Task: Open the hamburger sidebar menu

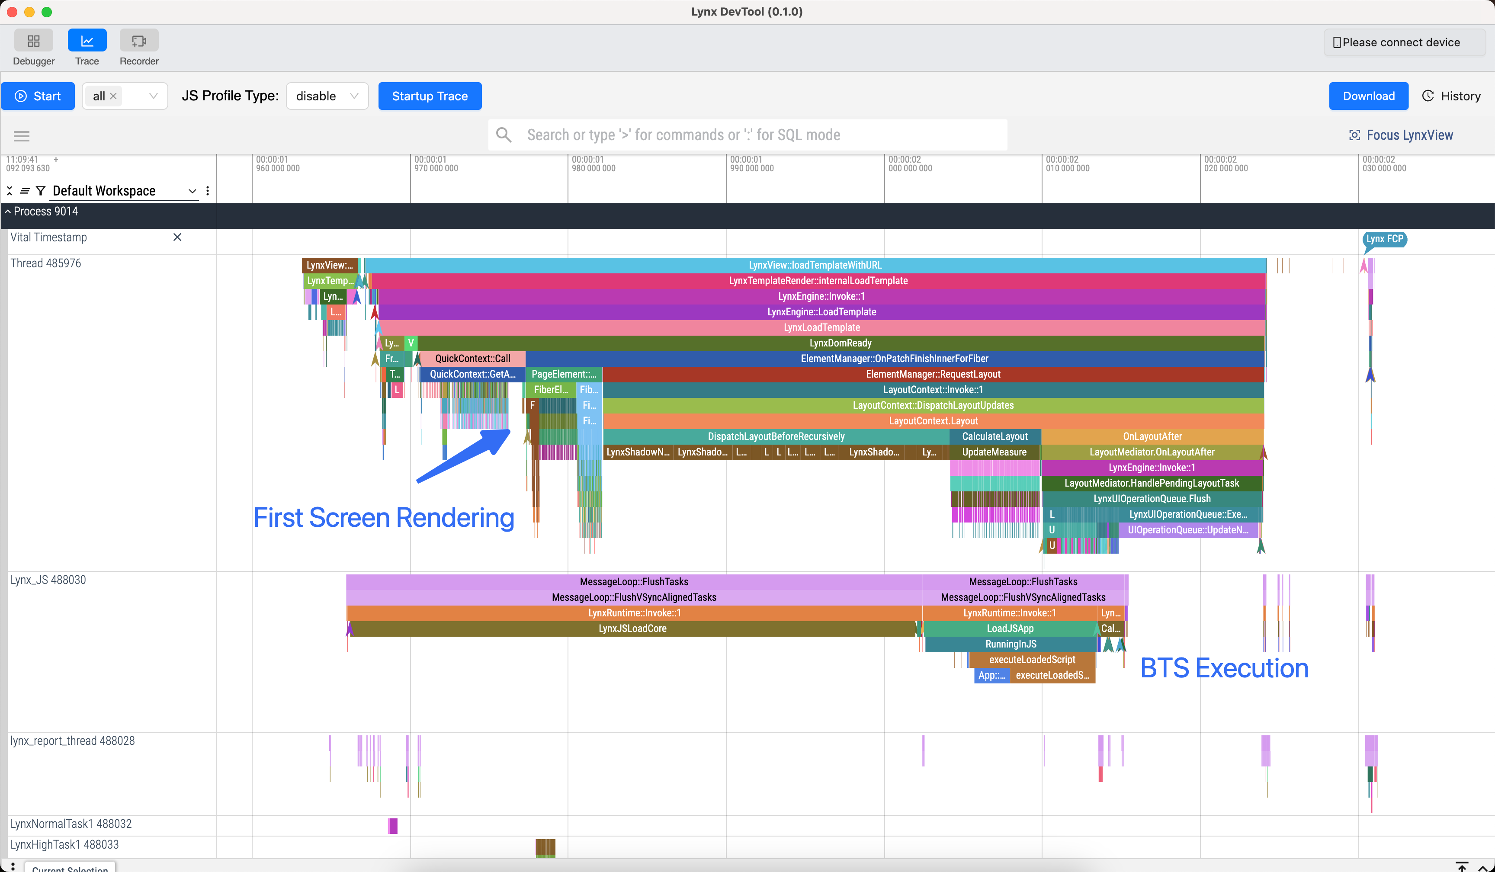Action: point(22,136)
